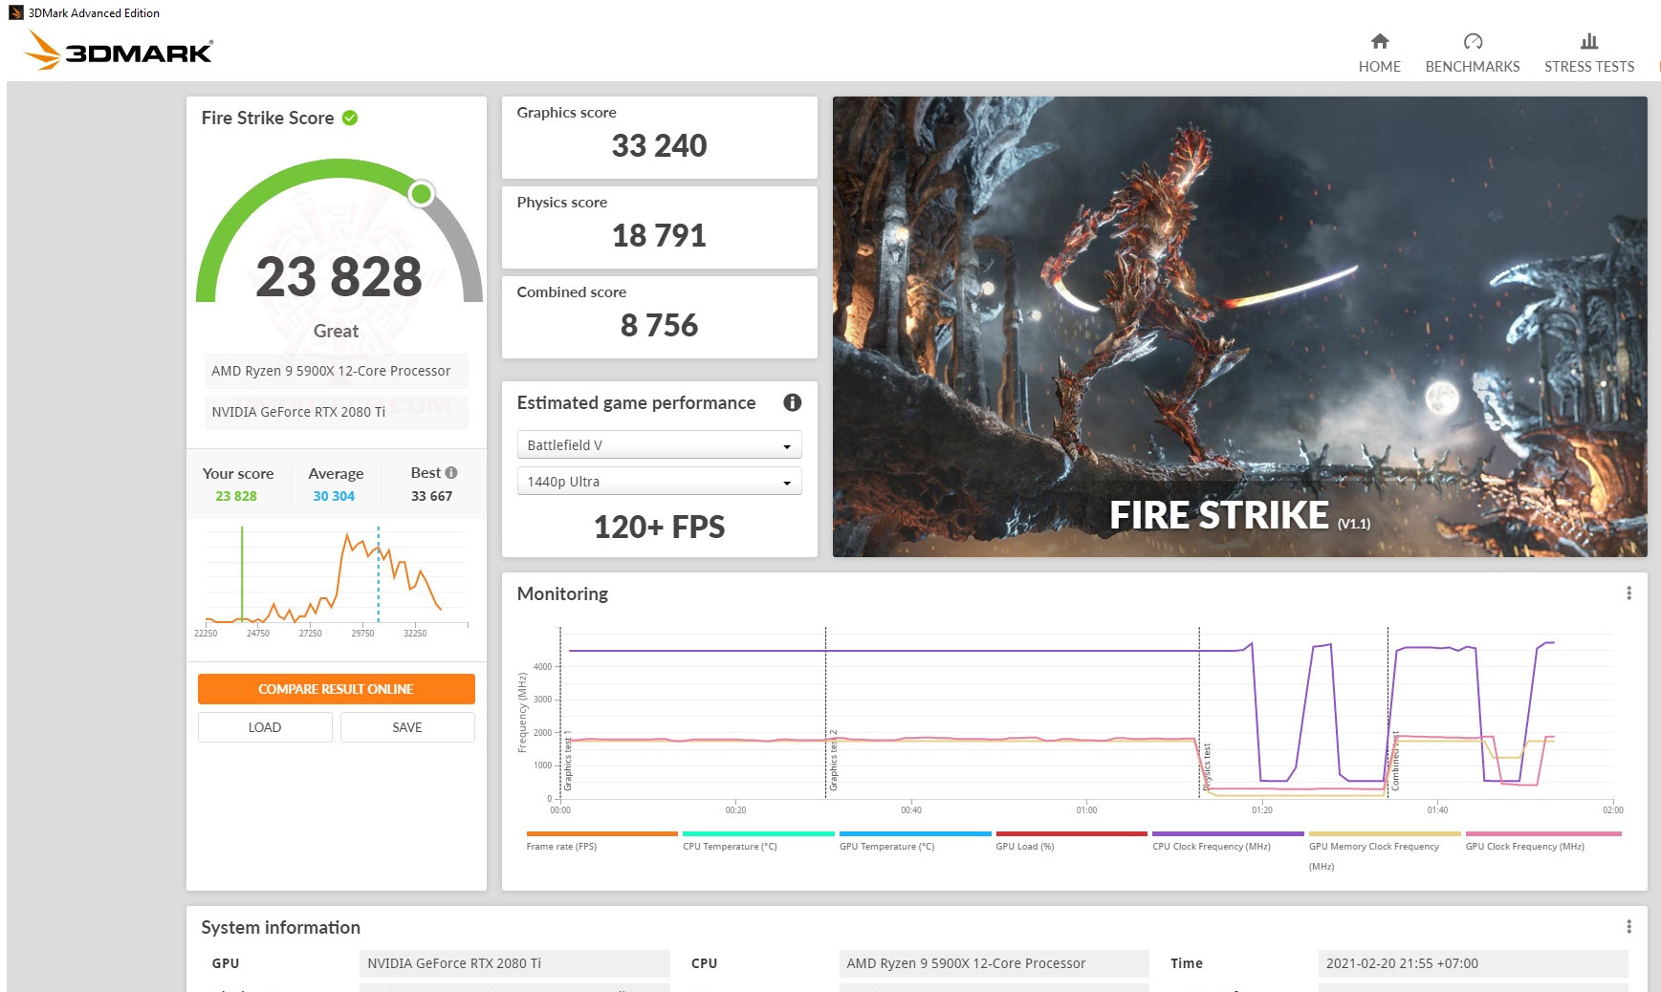Click the Combined score value 8 756
The height and width of the screenshot is (992, 1661).
(659, 325)
